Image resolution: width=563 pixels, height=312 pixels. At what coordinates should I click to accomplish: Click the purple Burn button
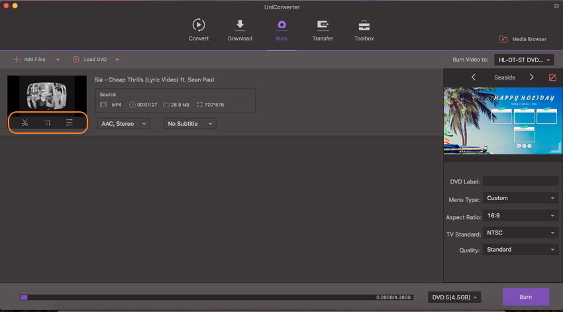tap(526, 297)
